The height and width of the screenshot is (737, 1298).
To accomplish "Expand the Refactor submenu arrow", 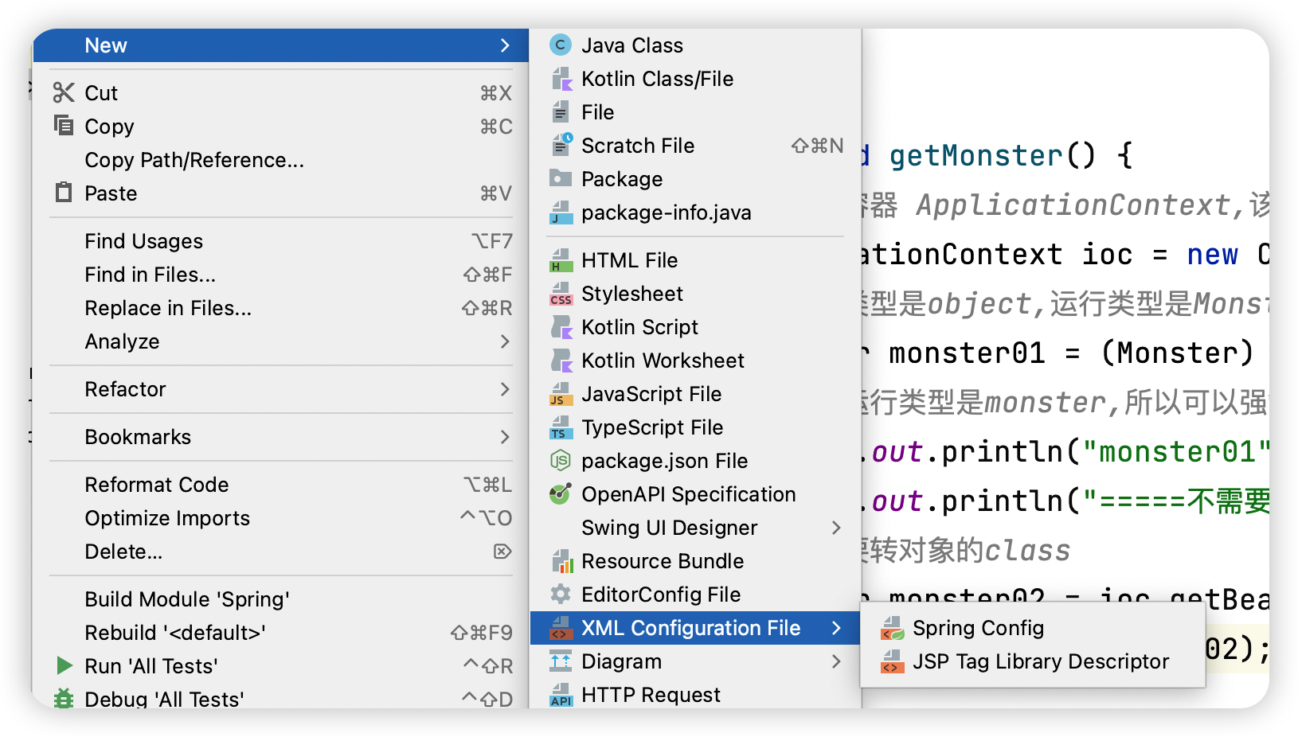I will [x=505, y=389].
